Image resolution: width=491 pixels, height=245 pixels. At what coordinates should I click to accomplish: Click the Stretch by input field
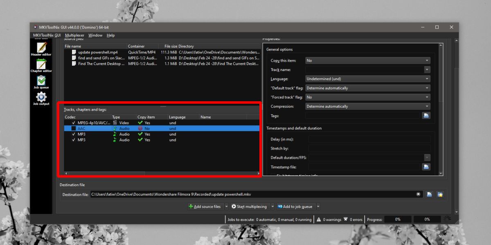[x=369, y=148]
